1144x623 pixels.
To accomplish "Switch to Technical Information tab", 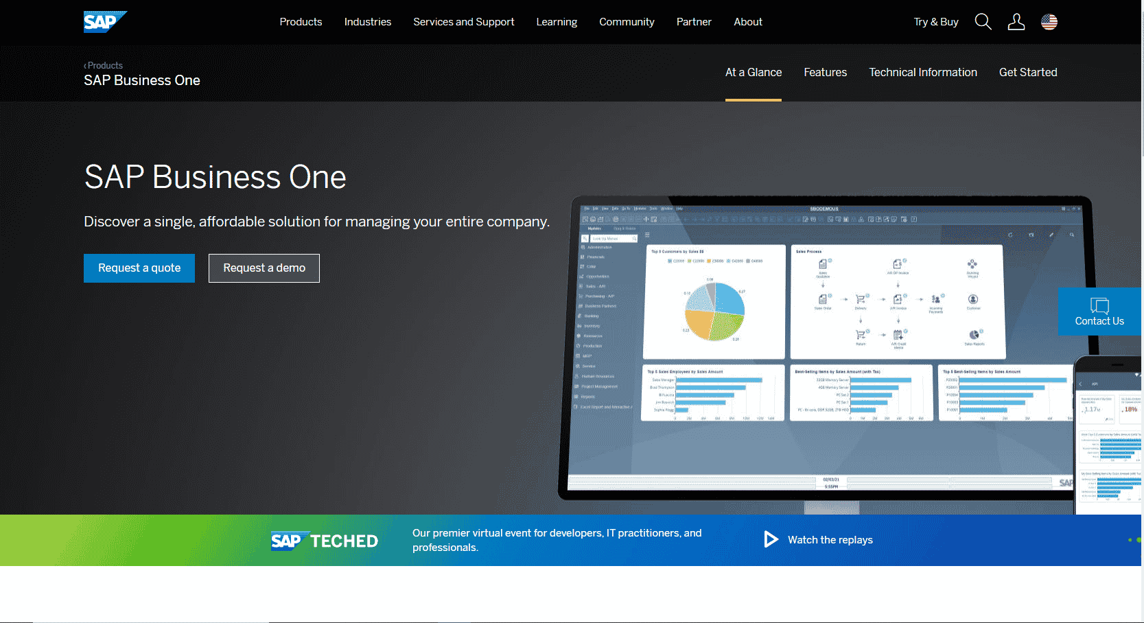I will 923,72.
